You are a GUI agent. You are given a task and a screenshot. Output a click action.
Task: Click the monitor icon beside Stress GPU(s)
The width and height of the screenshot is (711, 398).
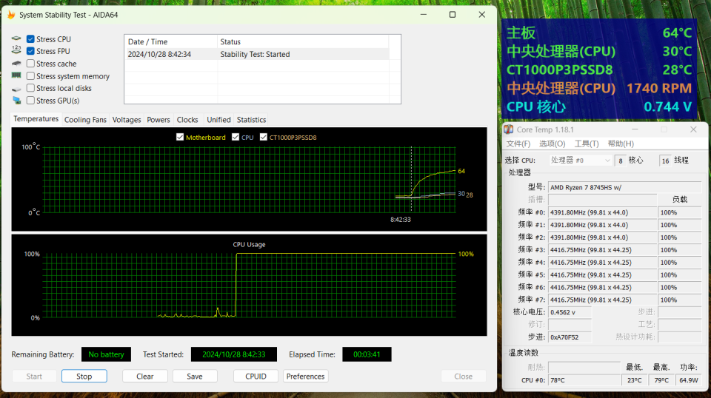[16, 100]
